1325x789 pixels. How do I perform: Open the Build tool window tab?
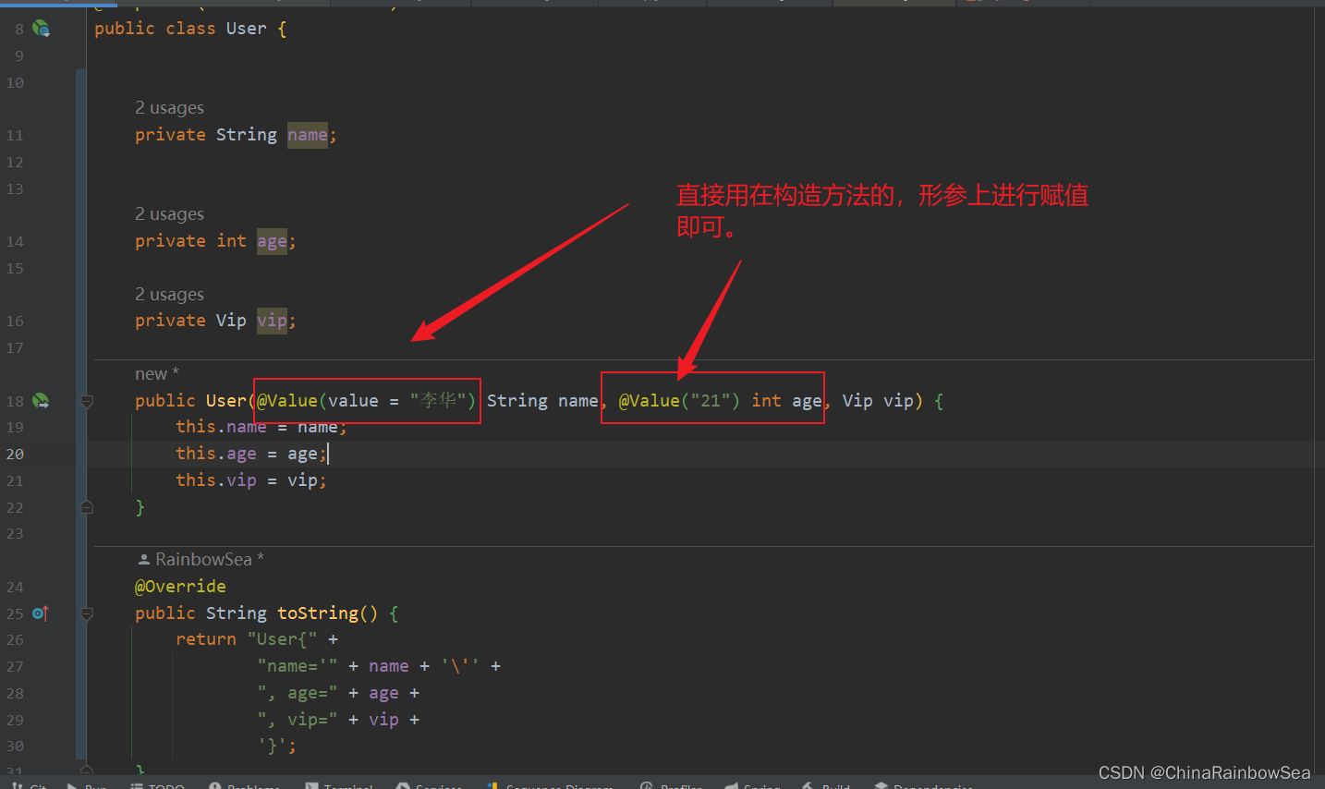(826, 785)
